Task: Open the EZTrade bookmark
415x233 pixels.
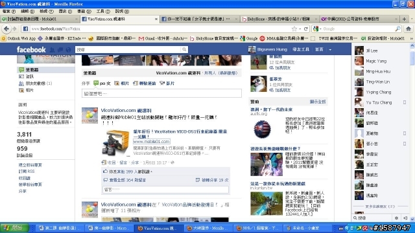Action: point(62,39)
